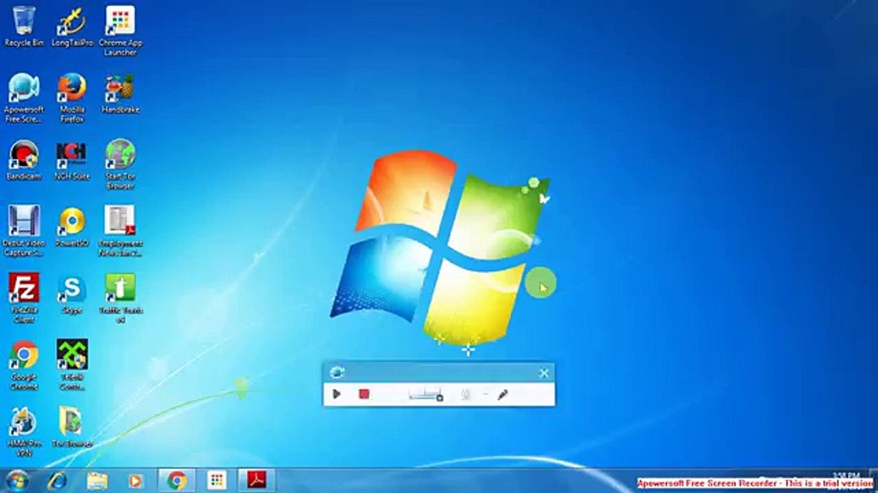Select the Employment News PDF desktop file
This screenshot has width=878, height=493.
coord(120,231)
